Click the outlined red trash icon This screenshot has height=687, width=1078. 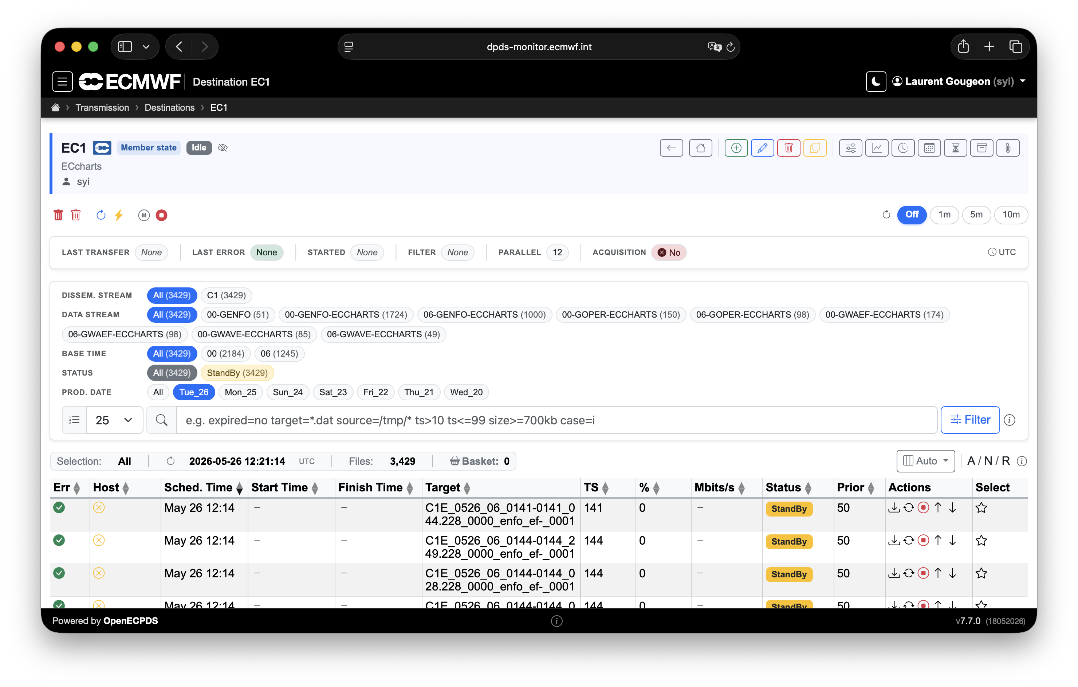point(76,215)
